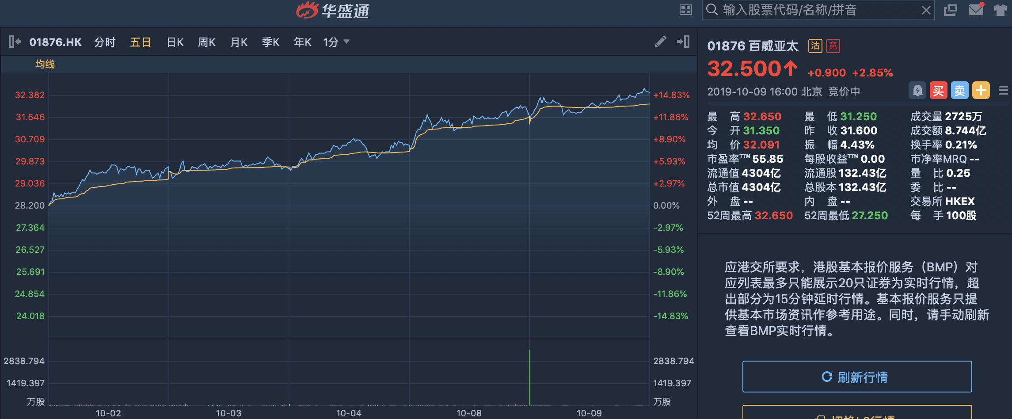The image size is (1012, 419).
Task: Click the pop-out window icon
Action: pos(951,10)
